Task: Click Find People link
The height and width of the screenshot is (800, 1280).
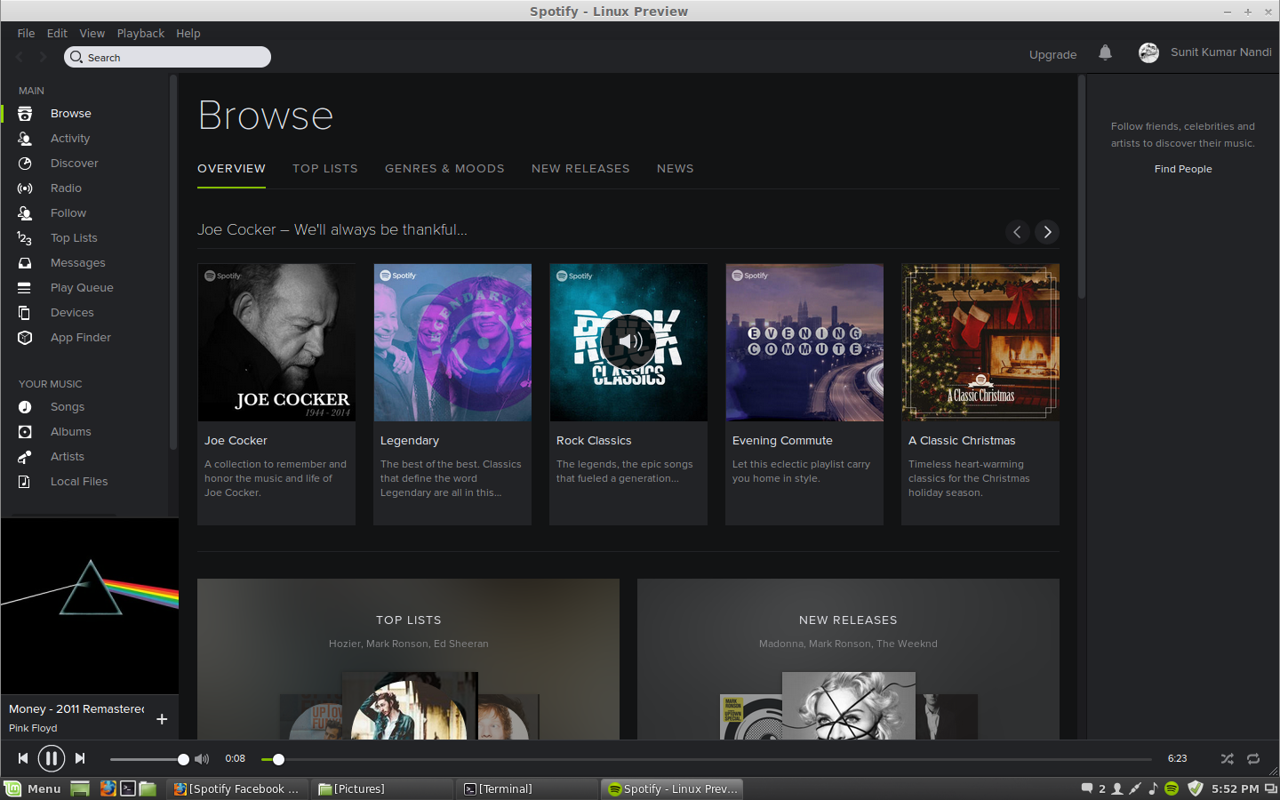Action: [1183, 169]
